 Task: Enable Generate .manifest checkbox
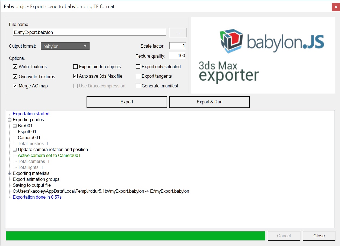click(138, 86)
